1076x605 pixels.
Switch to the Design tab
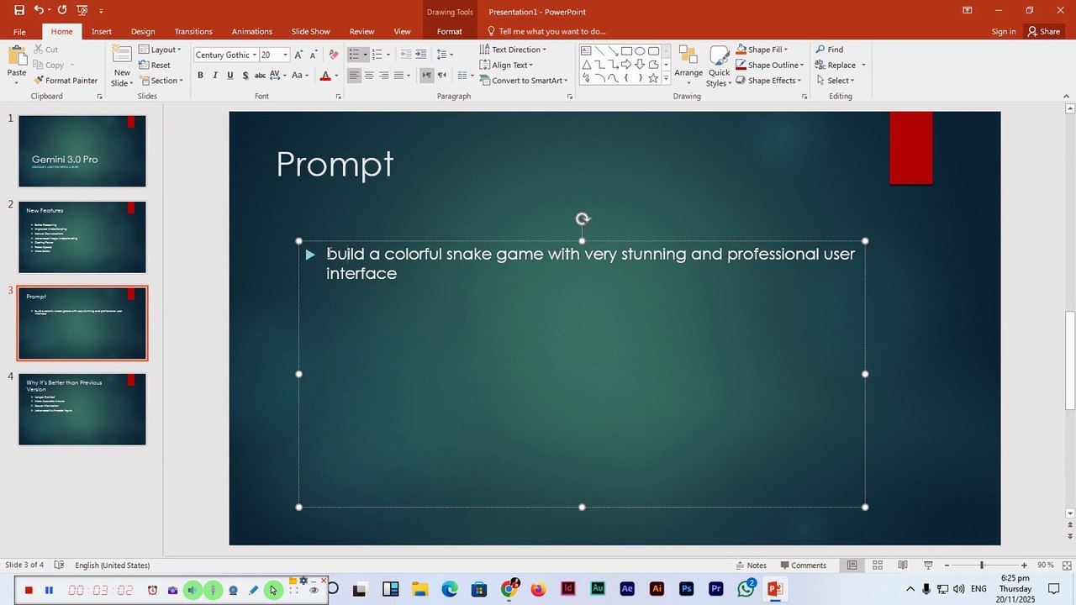click(143, 31)
